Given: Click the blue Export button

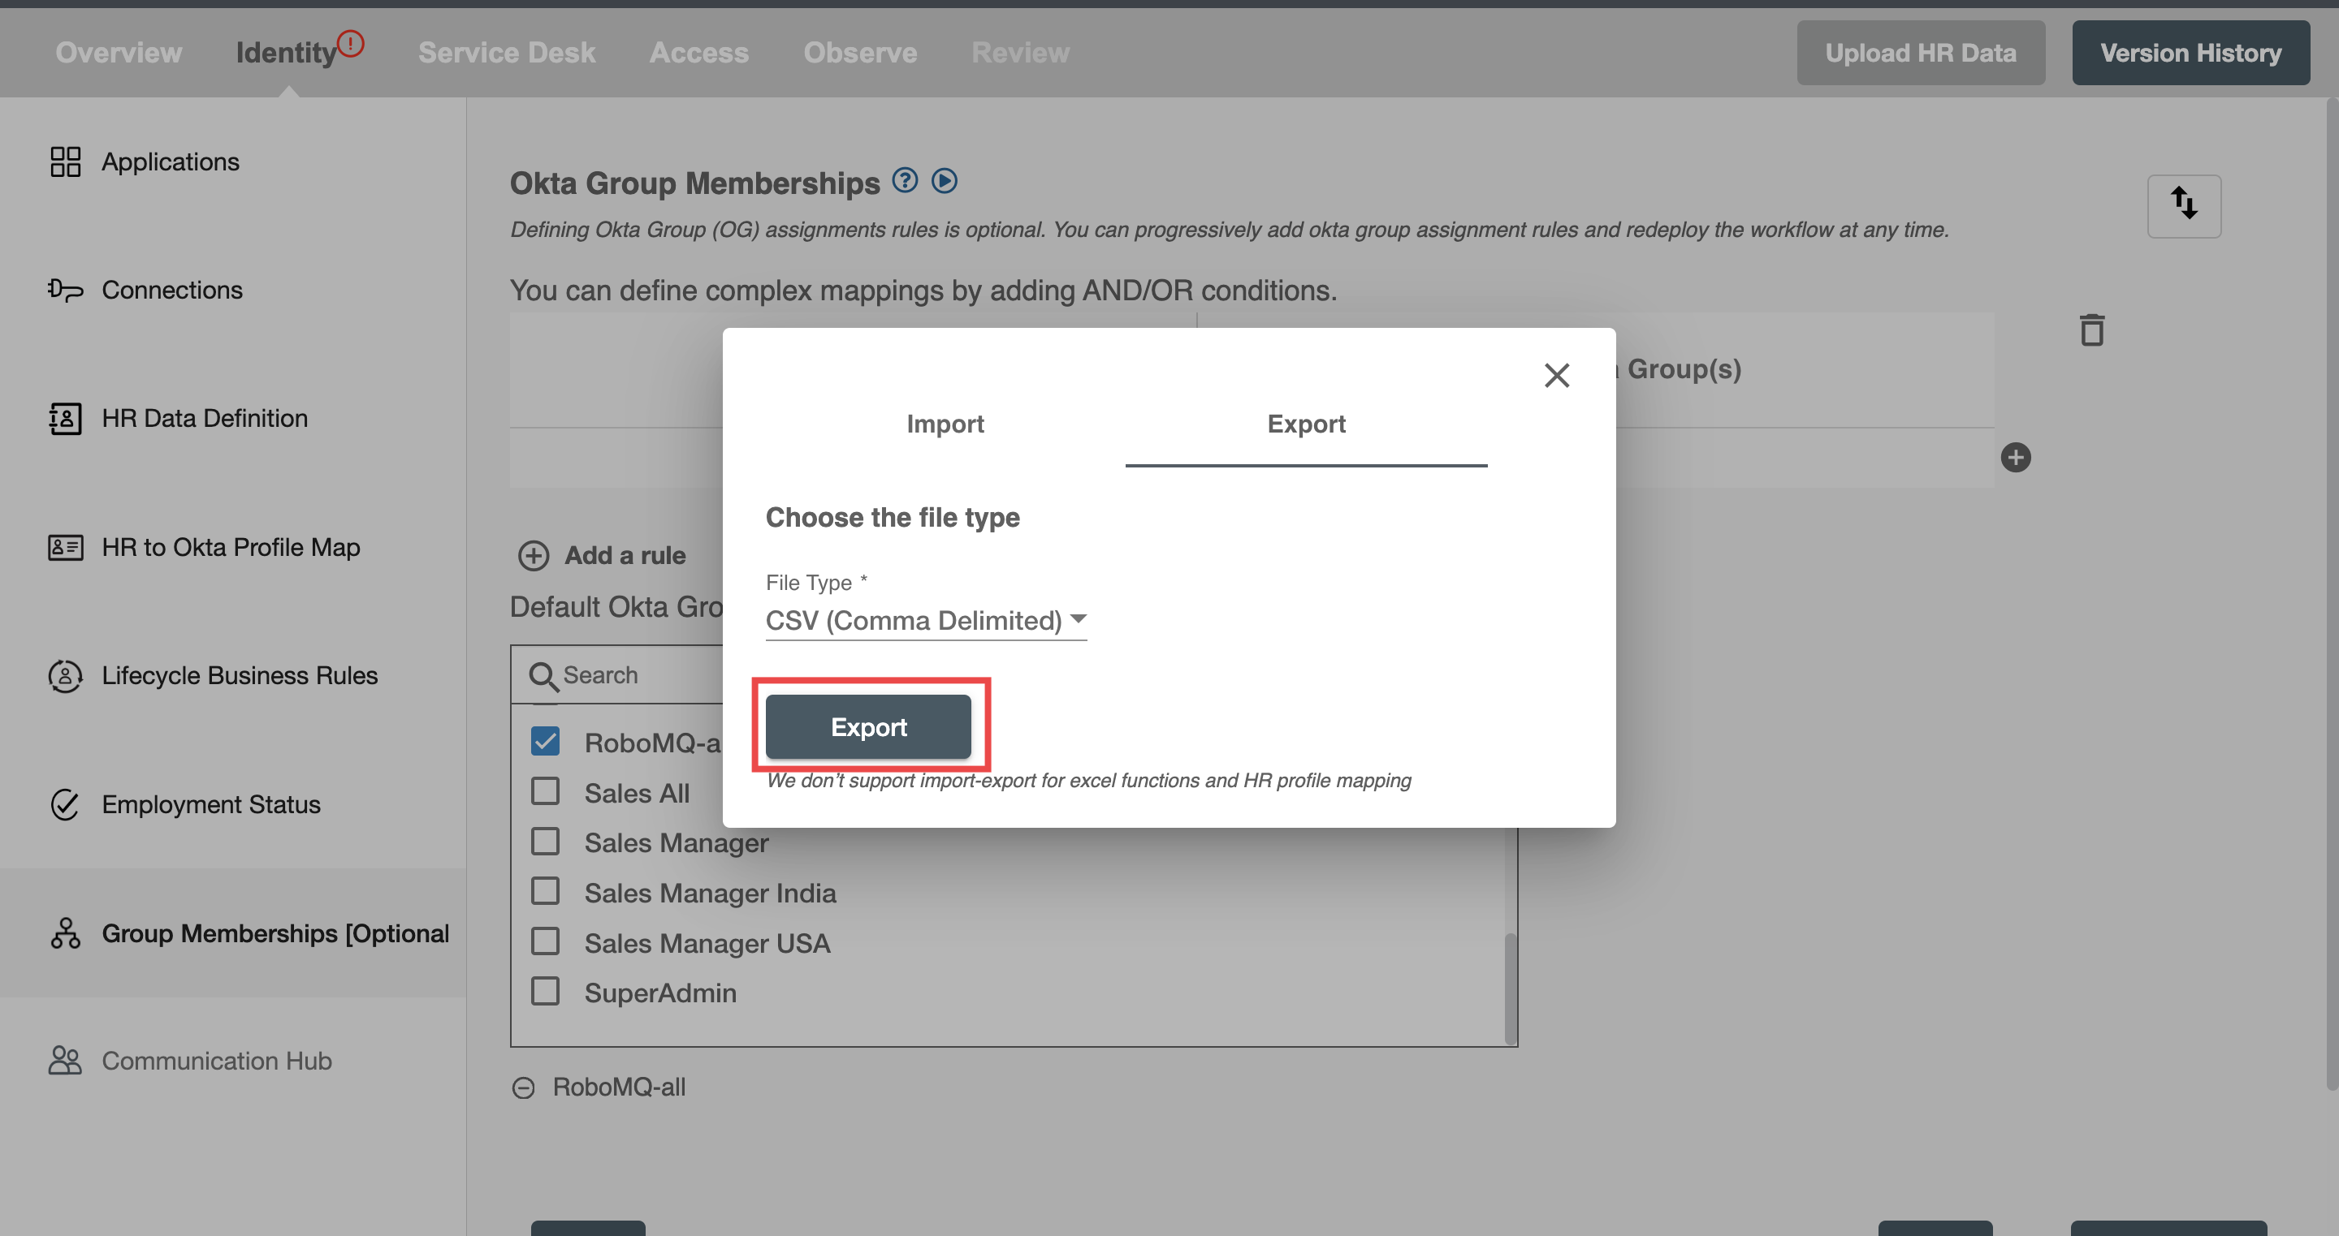Looking at the screenshot, I should click(x=868, y=727).
